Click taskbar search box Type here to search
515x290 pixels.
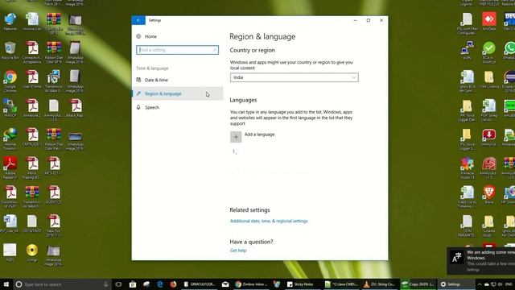point(63,284)
